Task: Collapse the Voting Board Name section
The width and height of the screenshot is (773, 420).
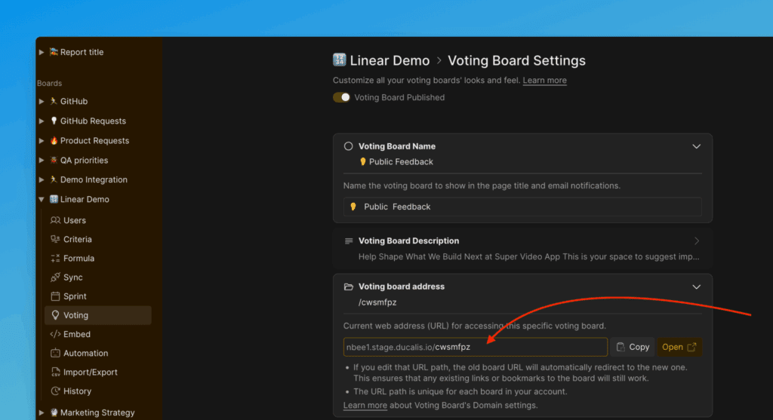Action: [696, 146]
